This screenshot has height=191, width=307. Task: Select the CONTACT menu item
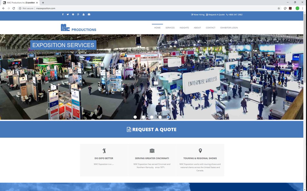[x=211, y=28]
